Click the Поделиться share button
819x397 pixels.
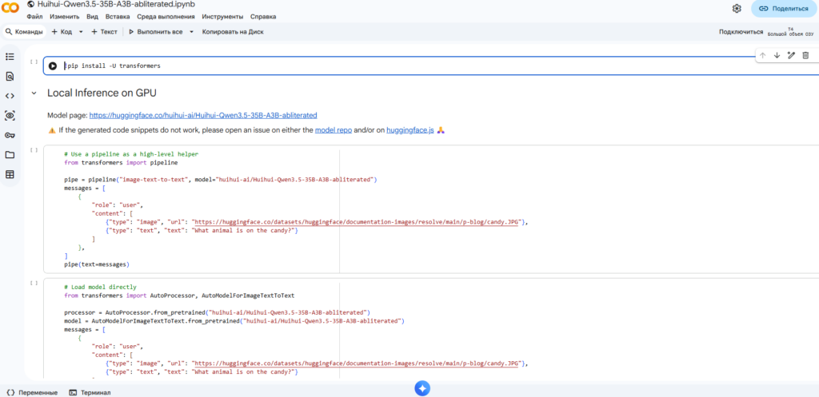coord(784,8)
